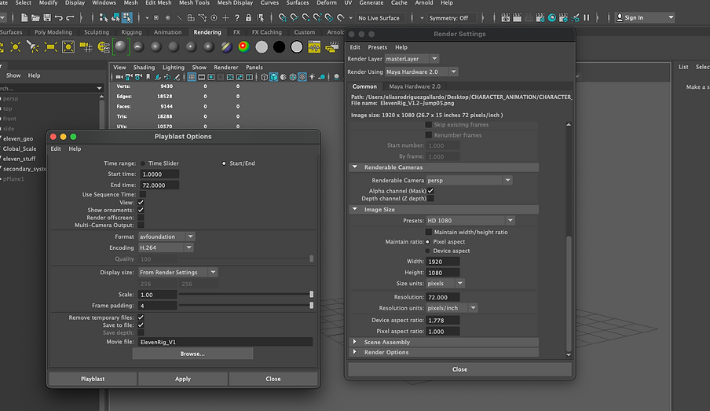This screenshot has height=411, width=710.
Task: Uncheck the Show ornaments checkbox
Action: (141, 211)
